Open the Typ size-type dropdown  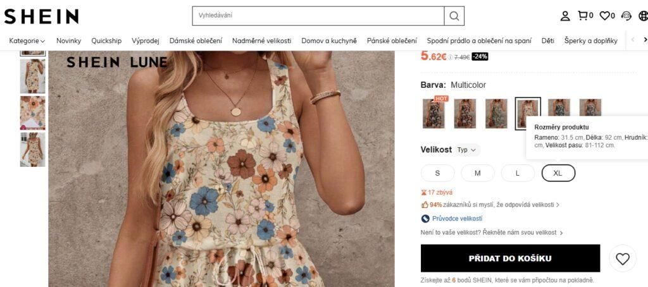pos(466,150)
